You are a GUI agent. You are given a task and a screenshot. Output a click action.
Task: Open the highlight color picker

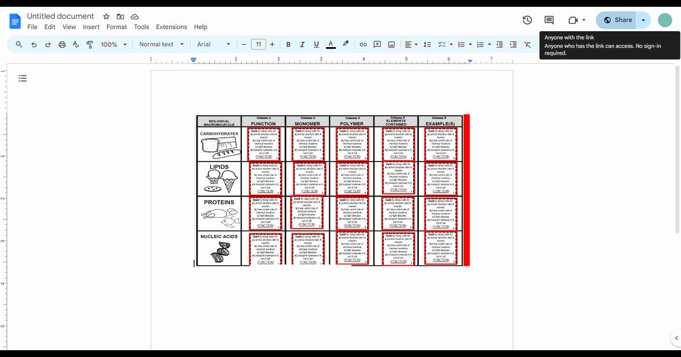click(346, 44)
